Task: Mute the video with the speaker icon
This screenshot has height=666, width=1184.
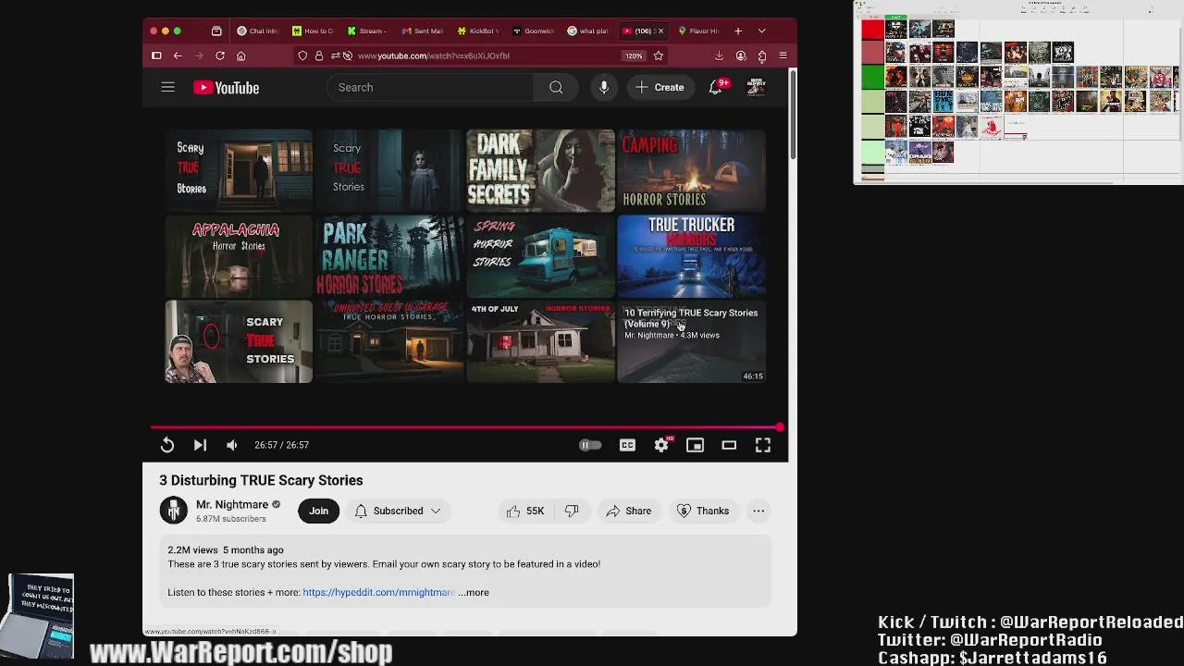Action: [232, 445]
